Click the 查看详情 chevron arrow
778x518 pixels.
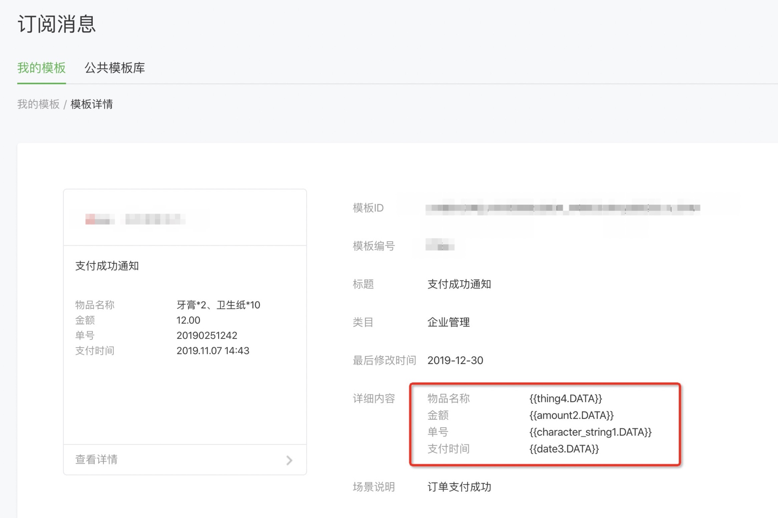[x=289, y=460]
